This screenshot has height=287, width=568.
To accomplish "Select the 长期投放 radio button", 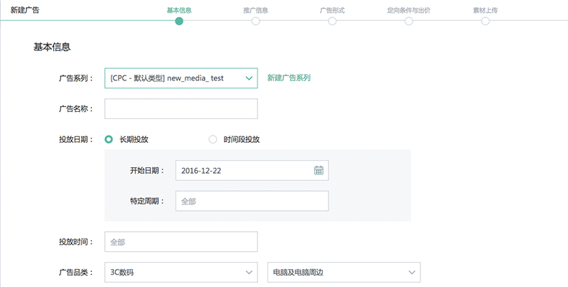I will [109, 139].
